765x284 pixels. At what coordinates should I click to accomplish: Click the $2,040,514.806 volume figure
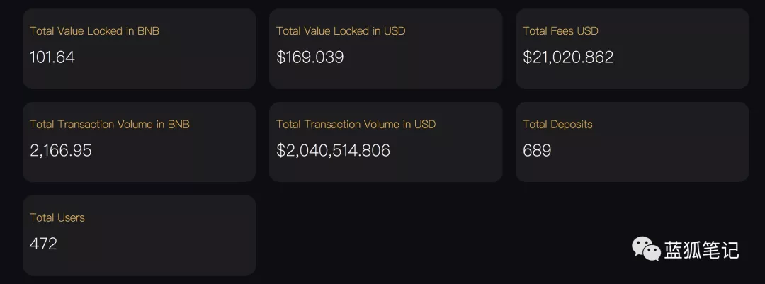pyautogui.click(x=333, y=150)
